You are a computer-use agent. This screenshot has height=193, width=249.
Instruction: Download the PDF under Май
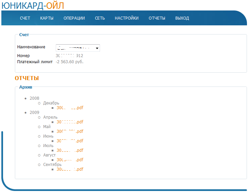[70, 131]
